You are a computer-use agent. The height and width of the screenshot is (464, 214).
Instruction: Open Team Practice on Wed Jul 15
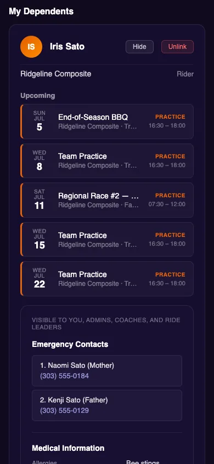(107, 239)
